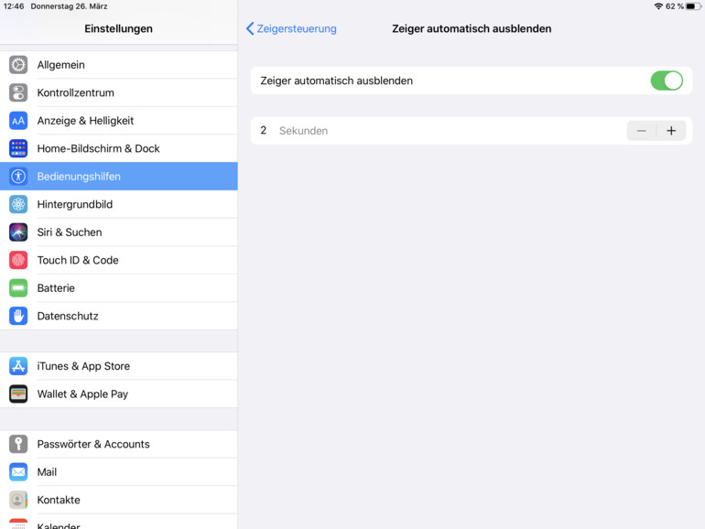Open the Kontakte settings entry
The width and height of the screenshot is (705, 529).
[x=119, y=500]
